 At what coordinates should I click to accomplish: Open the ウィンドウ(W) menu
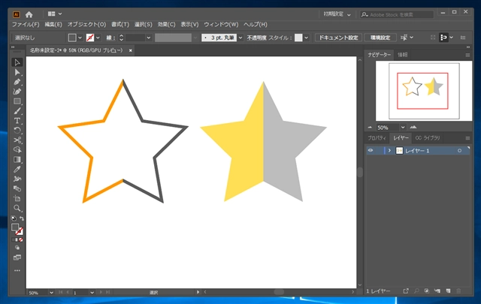coord(221,25)
